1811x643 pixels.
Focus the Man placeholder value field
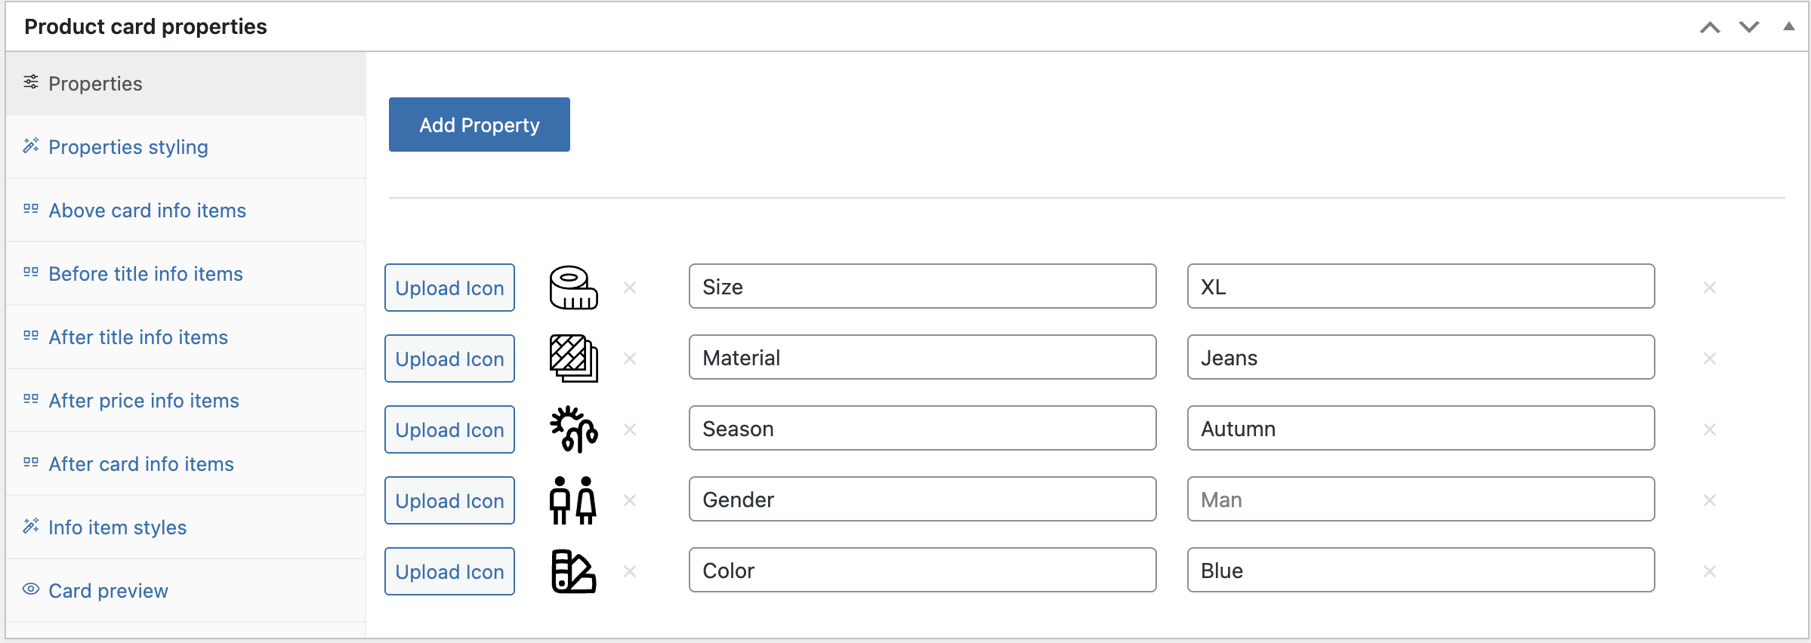(1421, 499)
